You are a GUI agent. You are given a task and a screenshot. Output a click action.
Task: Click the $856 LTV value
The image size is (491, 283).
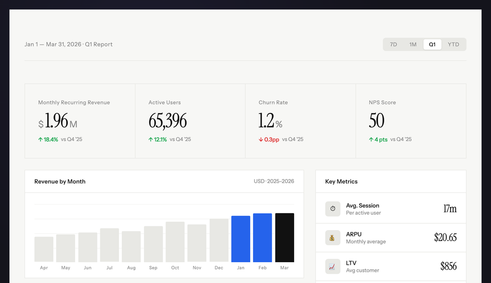coord(448,266)
